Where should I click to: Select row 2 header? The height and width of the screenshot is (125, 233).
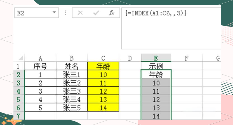click(19, 74)
